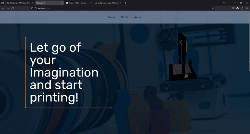Open Firefox hamburger application menu

click(247, 8)
